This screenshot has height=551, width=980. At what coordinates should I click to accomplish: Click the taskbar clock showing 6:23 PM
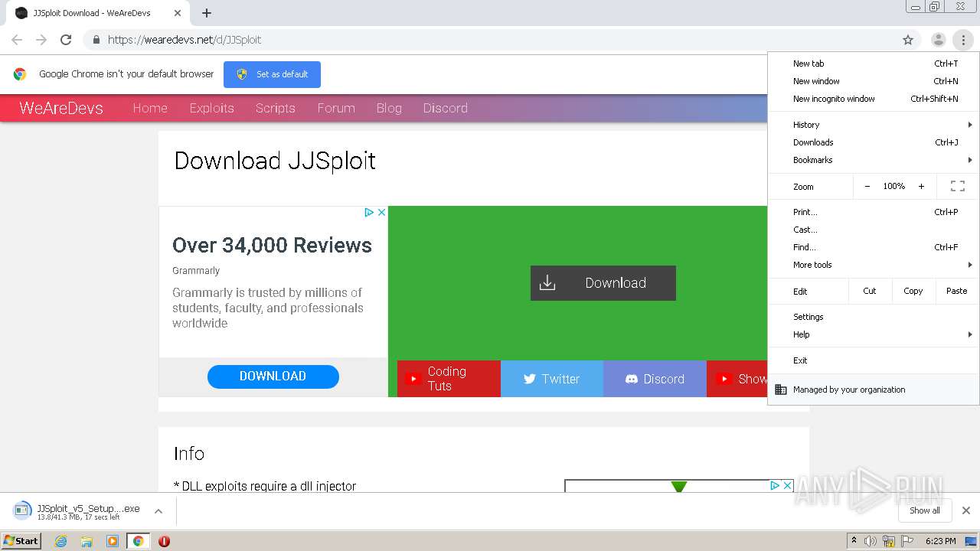coord(940,541)
